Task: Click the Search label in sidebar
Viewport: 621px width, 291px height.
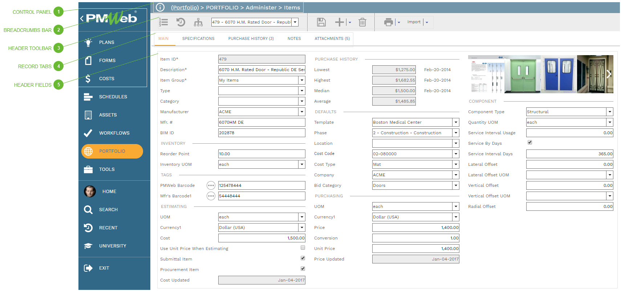Action: click(108, 210)
